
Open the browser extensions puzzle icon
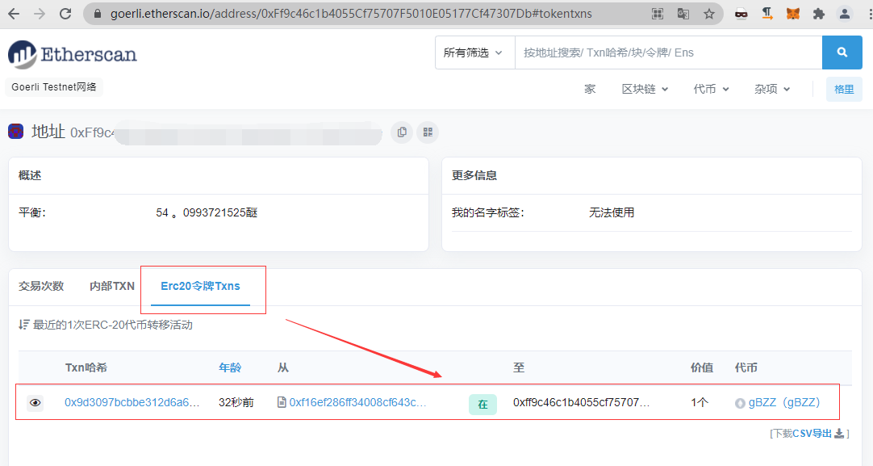(x=819, y=14)
